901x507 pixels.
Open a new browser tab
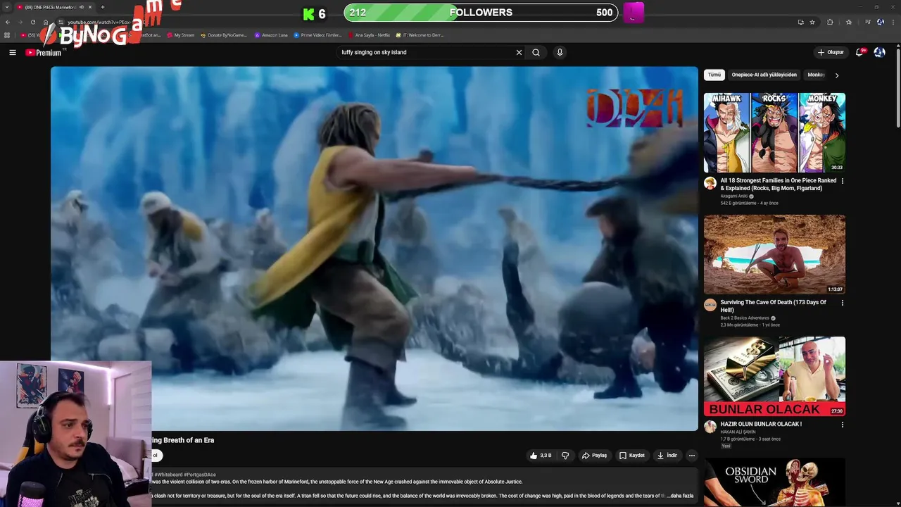(103, 7)
